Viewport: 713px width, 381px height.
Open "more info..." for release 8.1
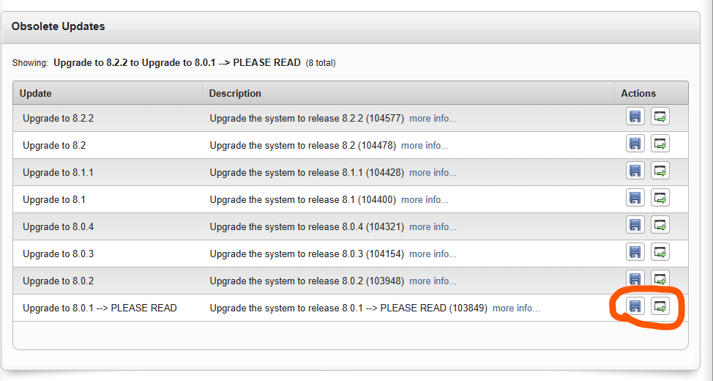point(425,199)
